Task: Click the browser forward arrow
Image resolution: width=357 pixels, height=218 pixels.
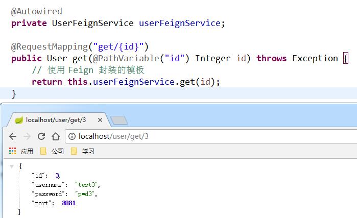Action: [27, 136]
